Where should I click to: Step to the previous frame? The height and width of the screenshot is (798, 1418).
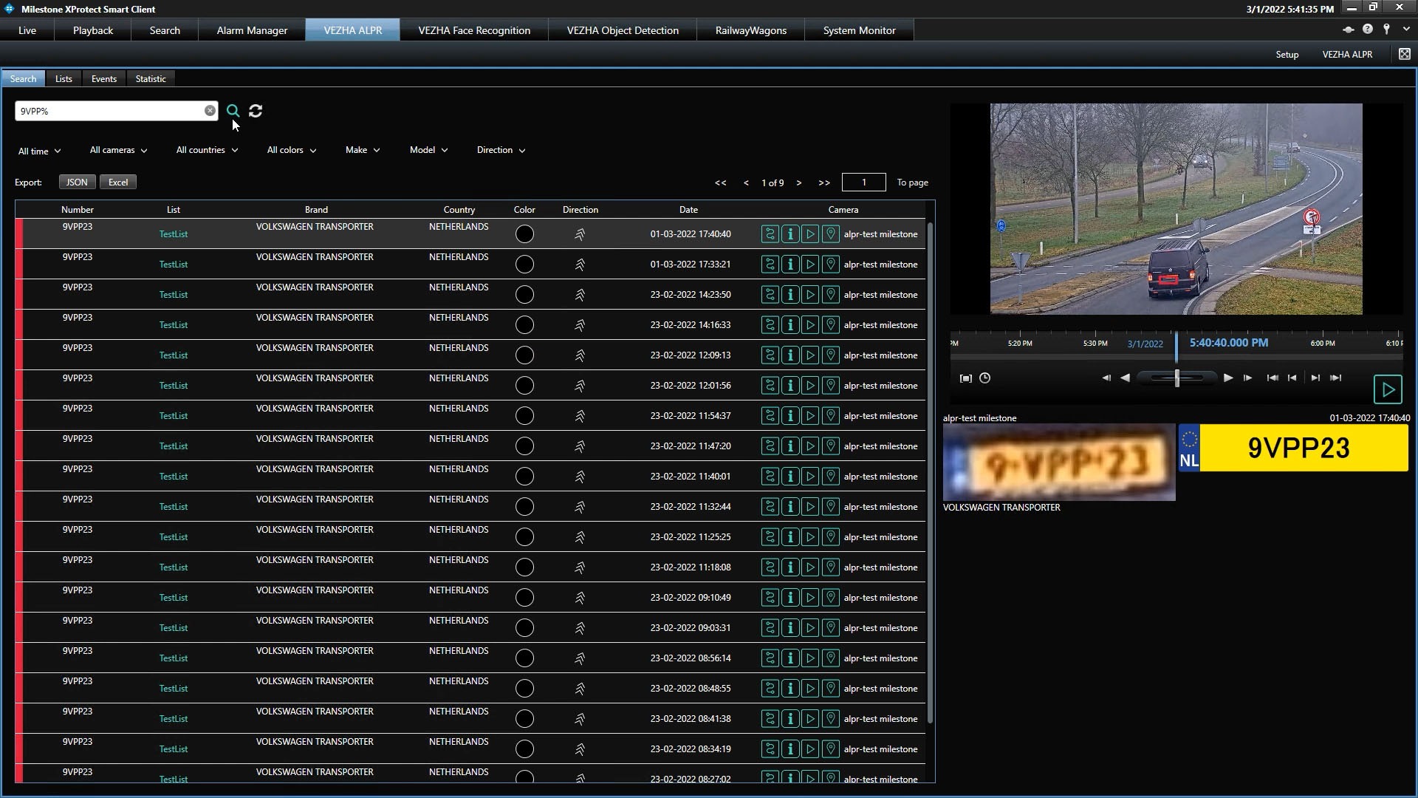1106,378
